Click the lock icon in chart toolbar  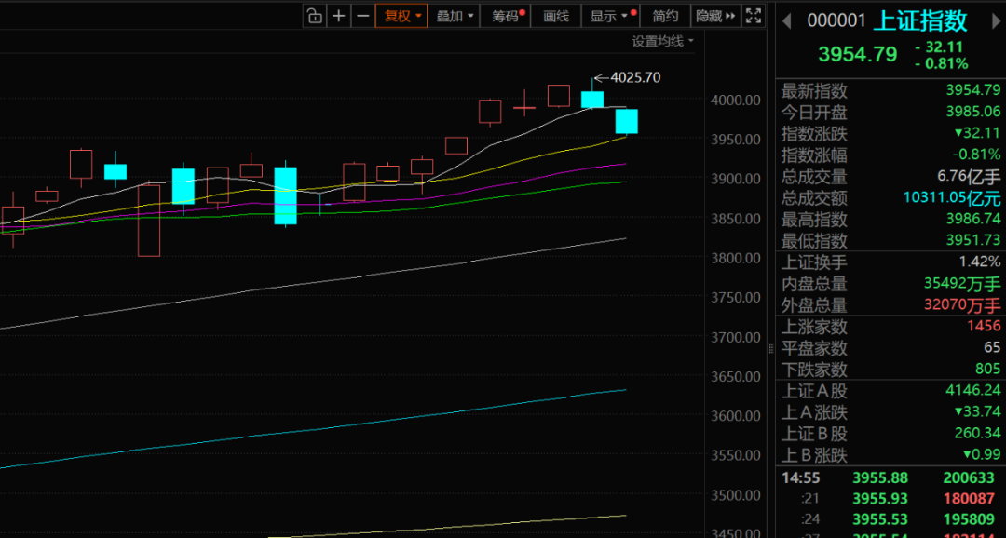315,16
